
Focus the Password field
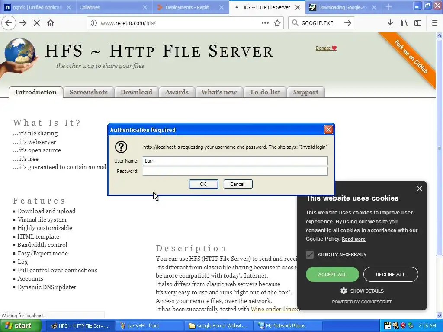pyautogui.click(x=235, y=171)
